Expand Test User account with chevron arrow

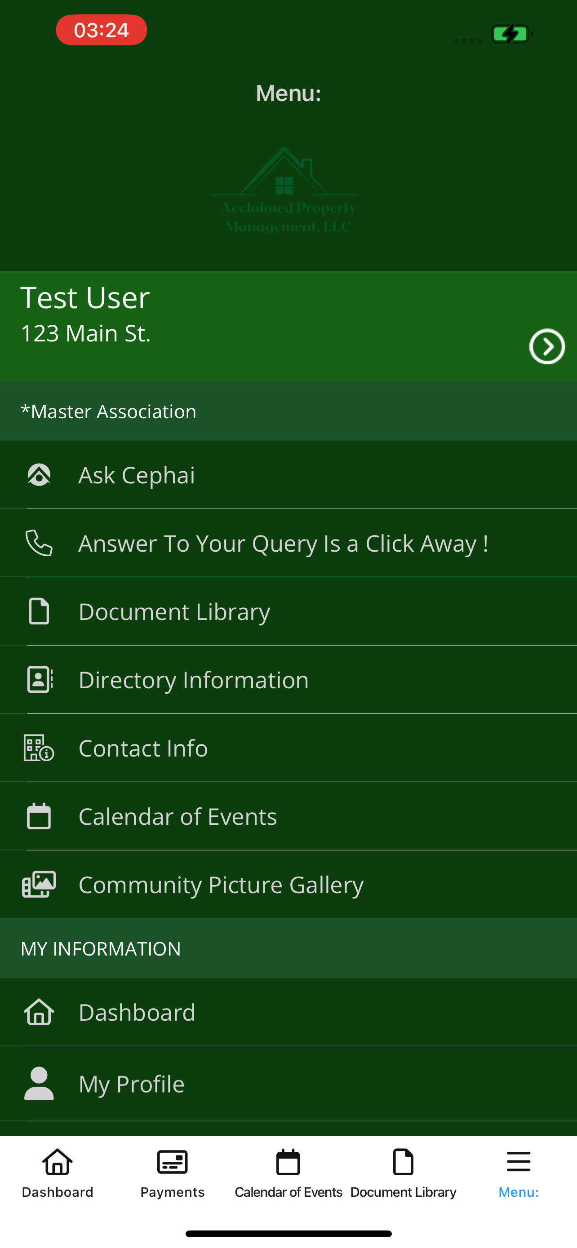coord(547,346)
